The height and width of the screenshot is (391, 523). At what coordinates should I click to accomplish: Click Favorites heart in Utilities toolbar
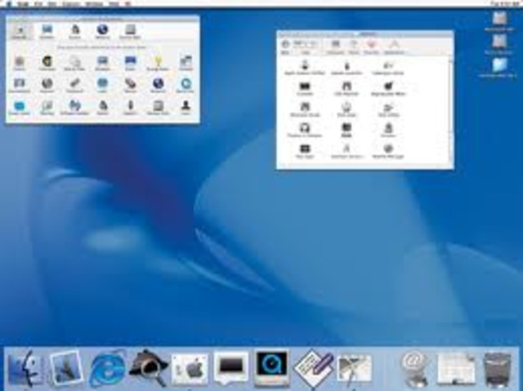point(372,47)
